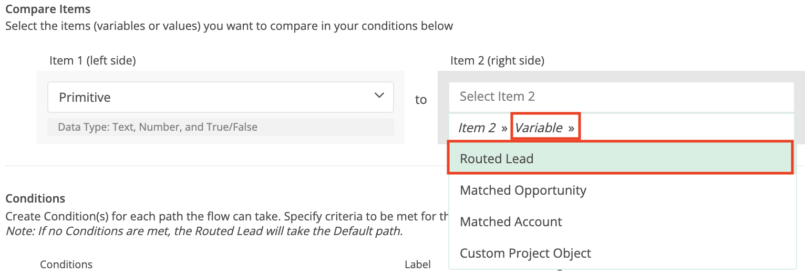
Task: Pick Matched Account from the list
Action: point(511,221)
